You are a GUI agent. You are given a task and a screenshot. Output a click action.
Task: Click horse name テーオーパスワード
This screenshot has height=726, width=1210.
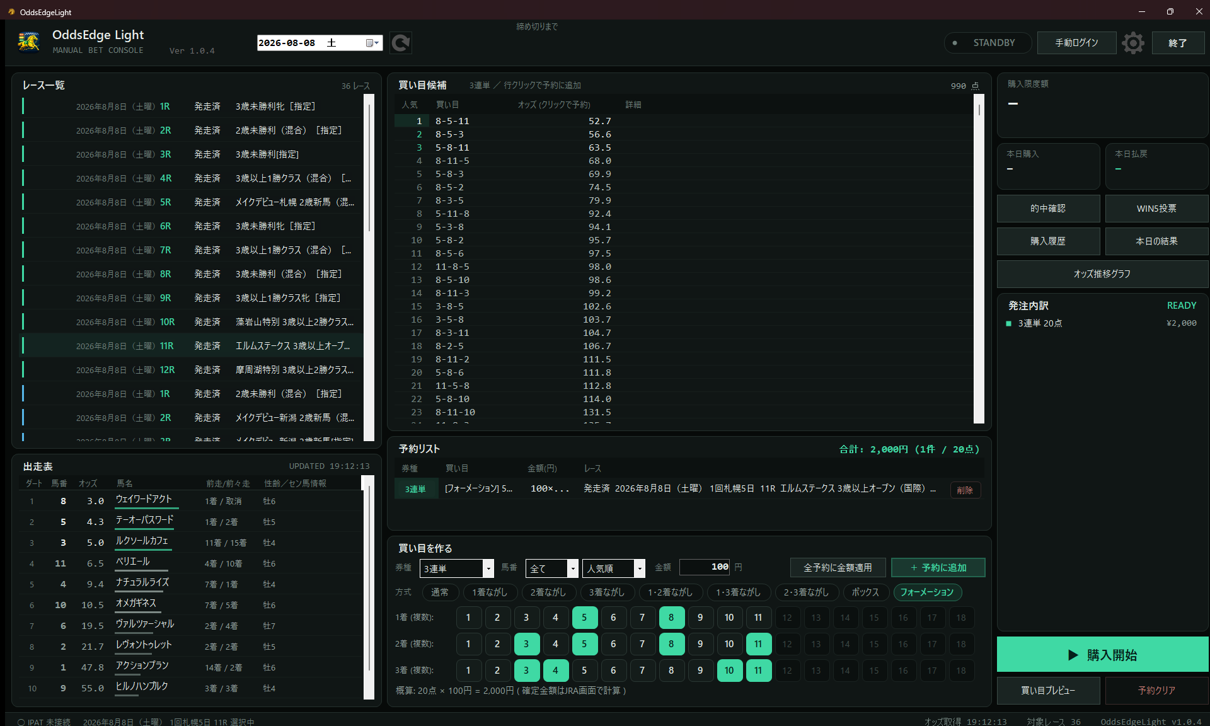(x=144, y=520)
